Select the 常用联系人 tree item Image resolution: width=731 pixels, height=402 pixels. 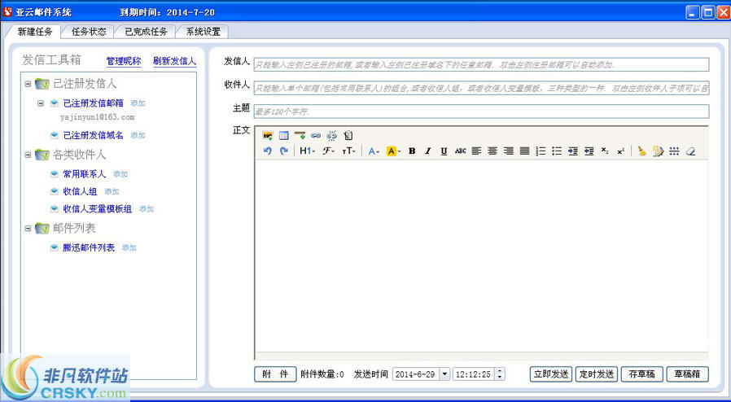[85, 174]
